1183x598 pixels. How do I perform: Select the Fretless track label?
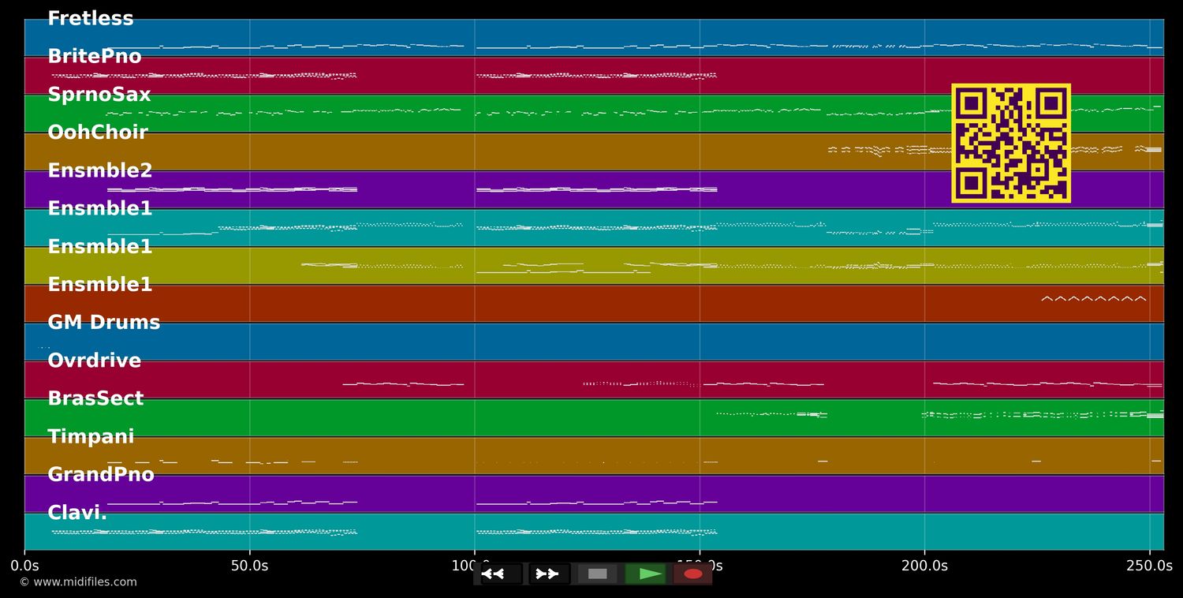click(x=90, y=18)
